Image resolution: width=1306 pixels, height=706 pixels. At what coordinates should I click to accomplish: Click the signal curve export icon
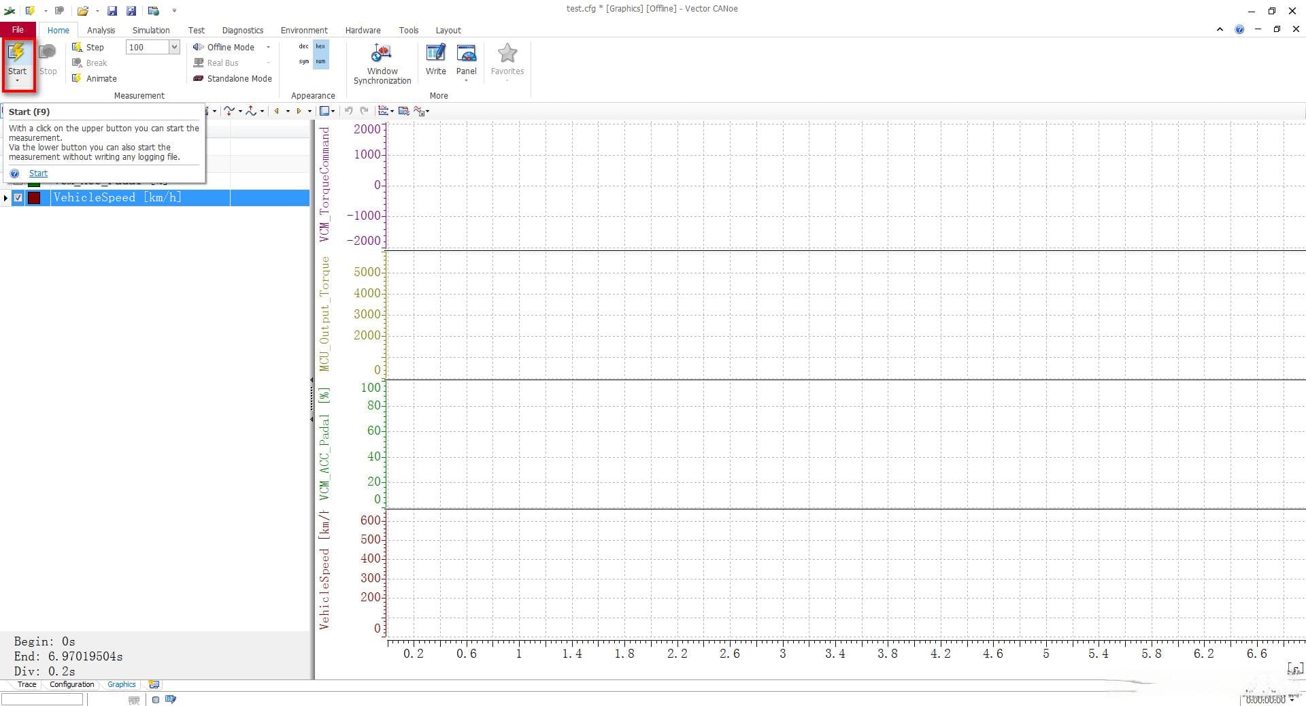tap(419, 111)
